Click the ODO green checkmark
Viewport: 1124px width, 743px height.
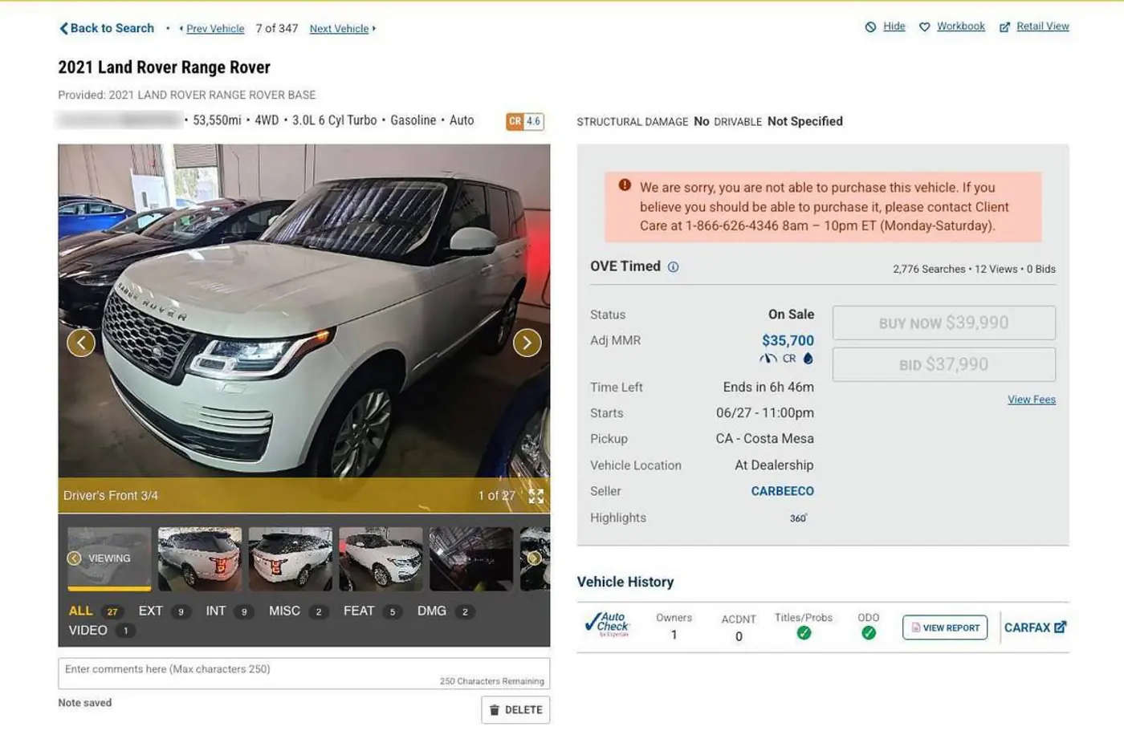coord(869,633)
